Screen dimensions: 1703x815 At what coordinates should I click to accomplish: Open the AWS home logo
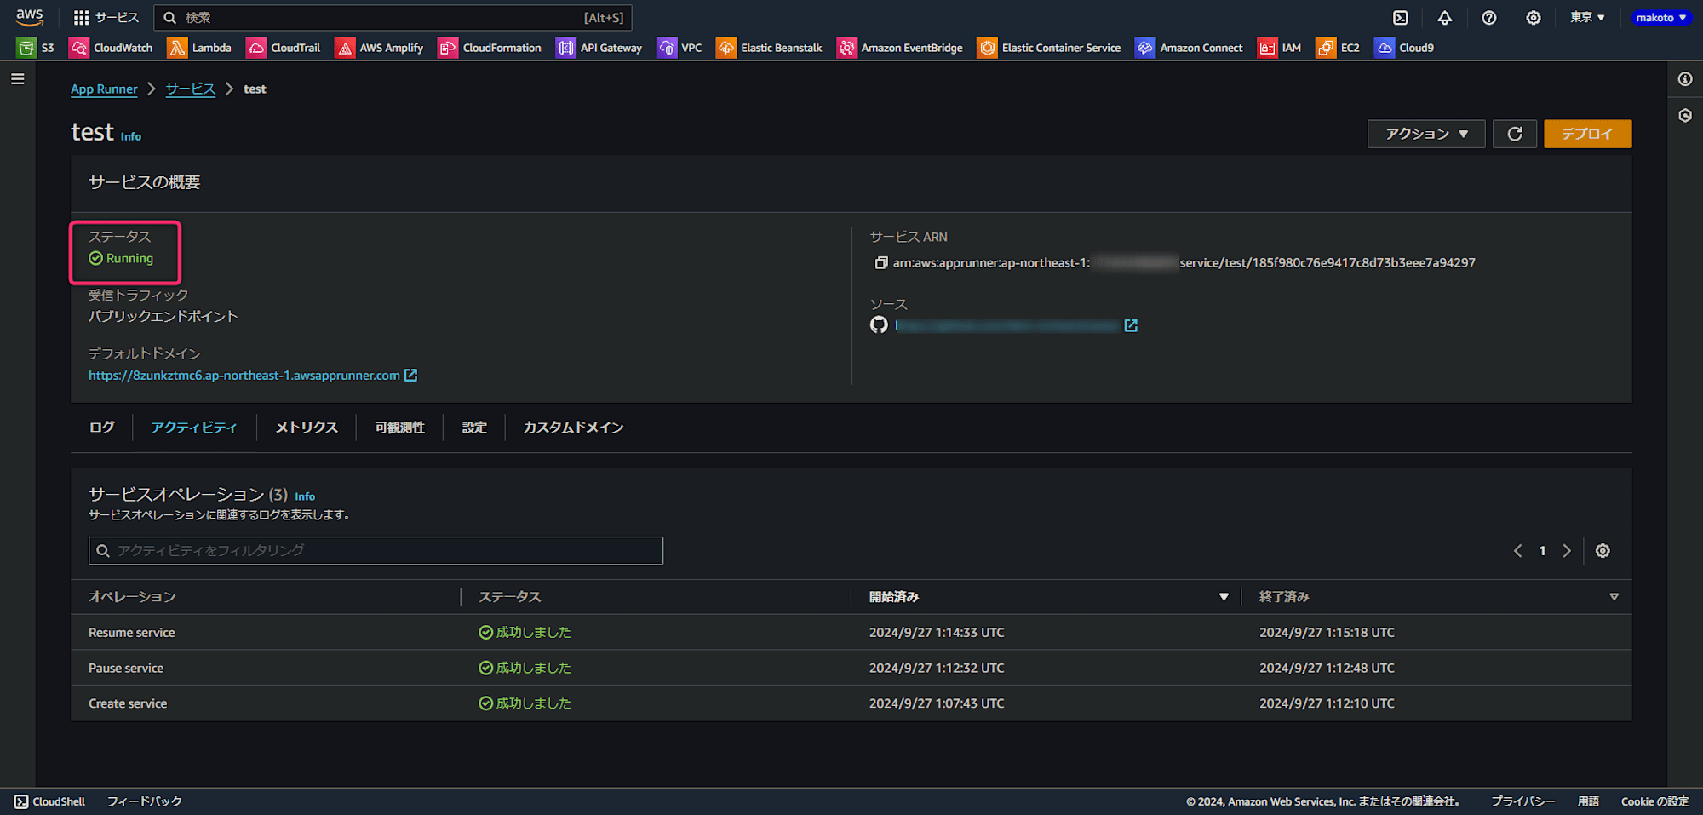(x=30, y=17)
